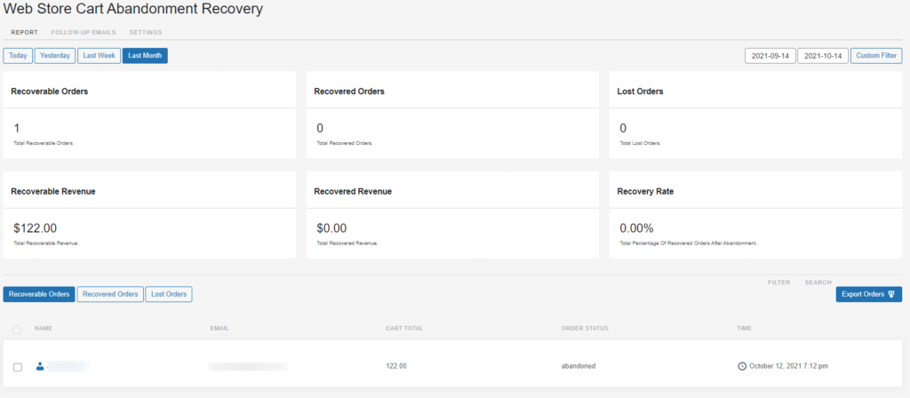Select the Last Month range
Image resolution: width=910 pixels, height=398 pixels.
[x=145, y=55]
